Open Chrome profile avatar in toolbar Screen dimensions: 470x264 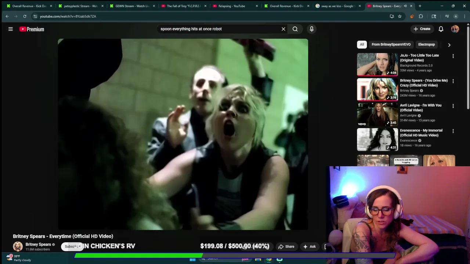click(x=456, y=16)
